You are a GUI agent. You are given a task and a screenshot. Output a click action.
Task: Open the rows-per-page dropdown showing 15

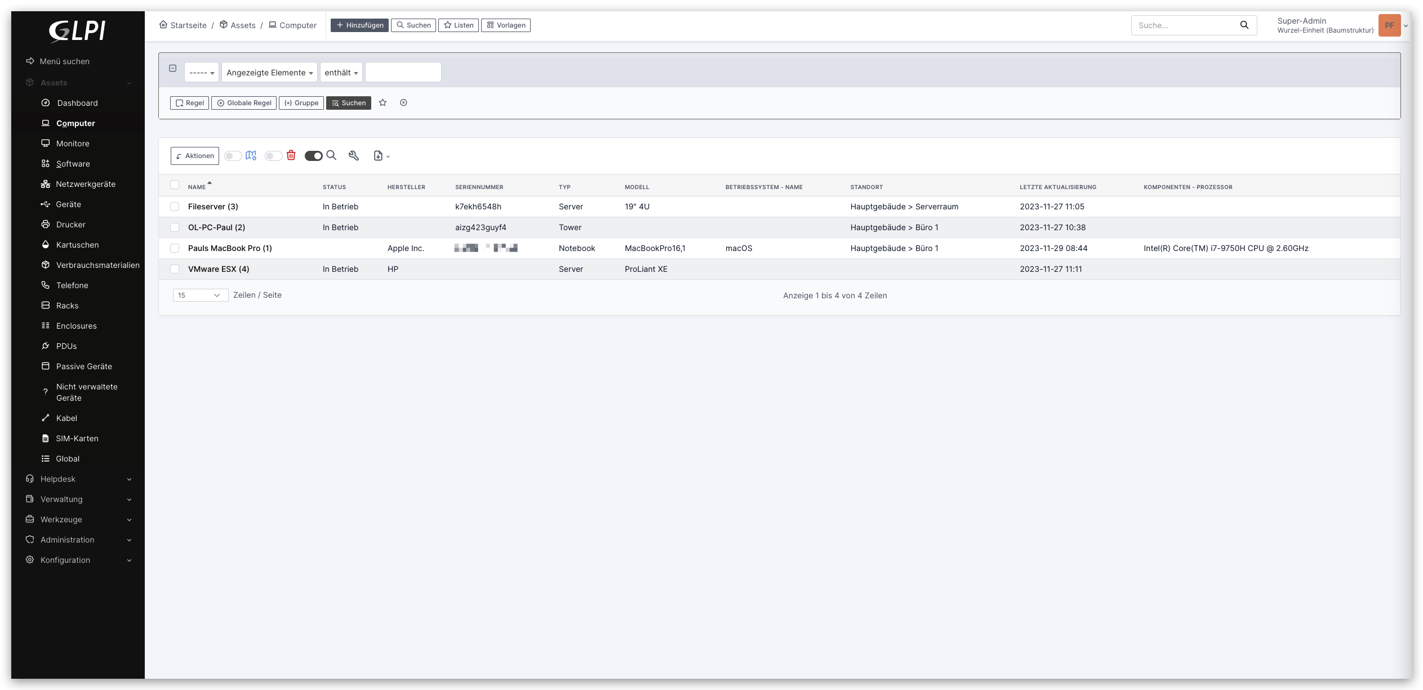pos(200,295)
